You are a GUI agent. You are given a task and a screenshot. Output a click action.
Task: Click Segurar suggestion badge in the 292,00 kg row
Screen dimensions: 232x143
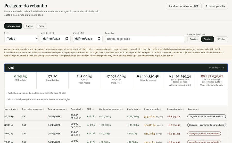tap(206, 125)
